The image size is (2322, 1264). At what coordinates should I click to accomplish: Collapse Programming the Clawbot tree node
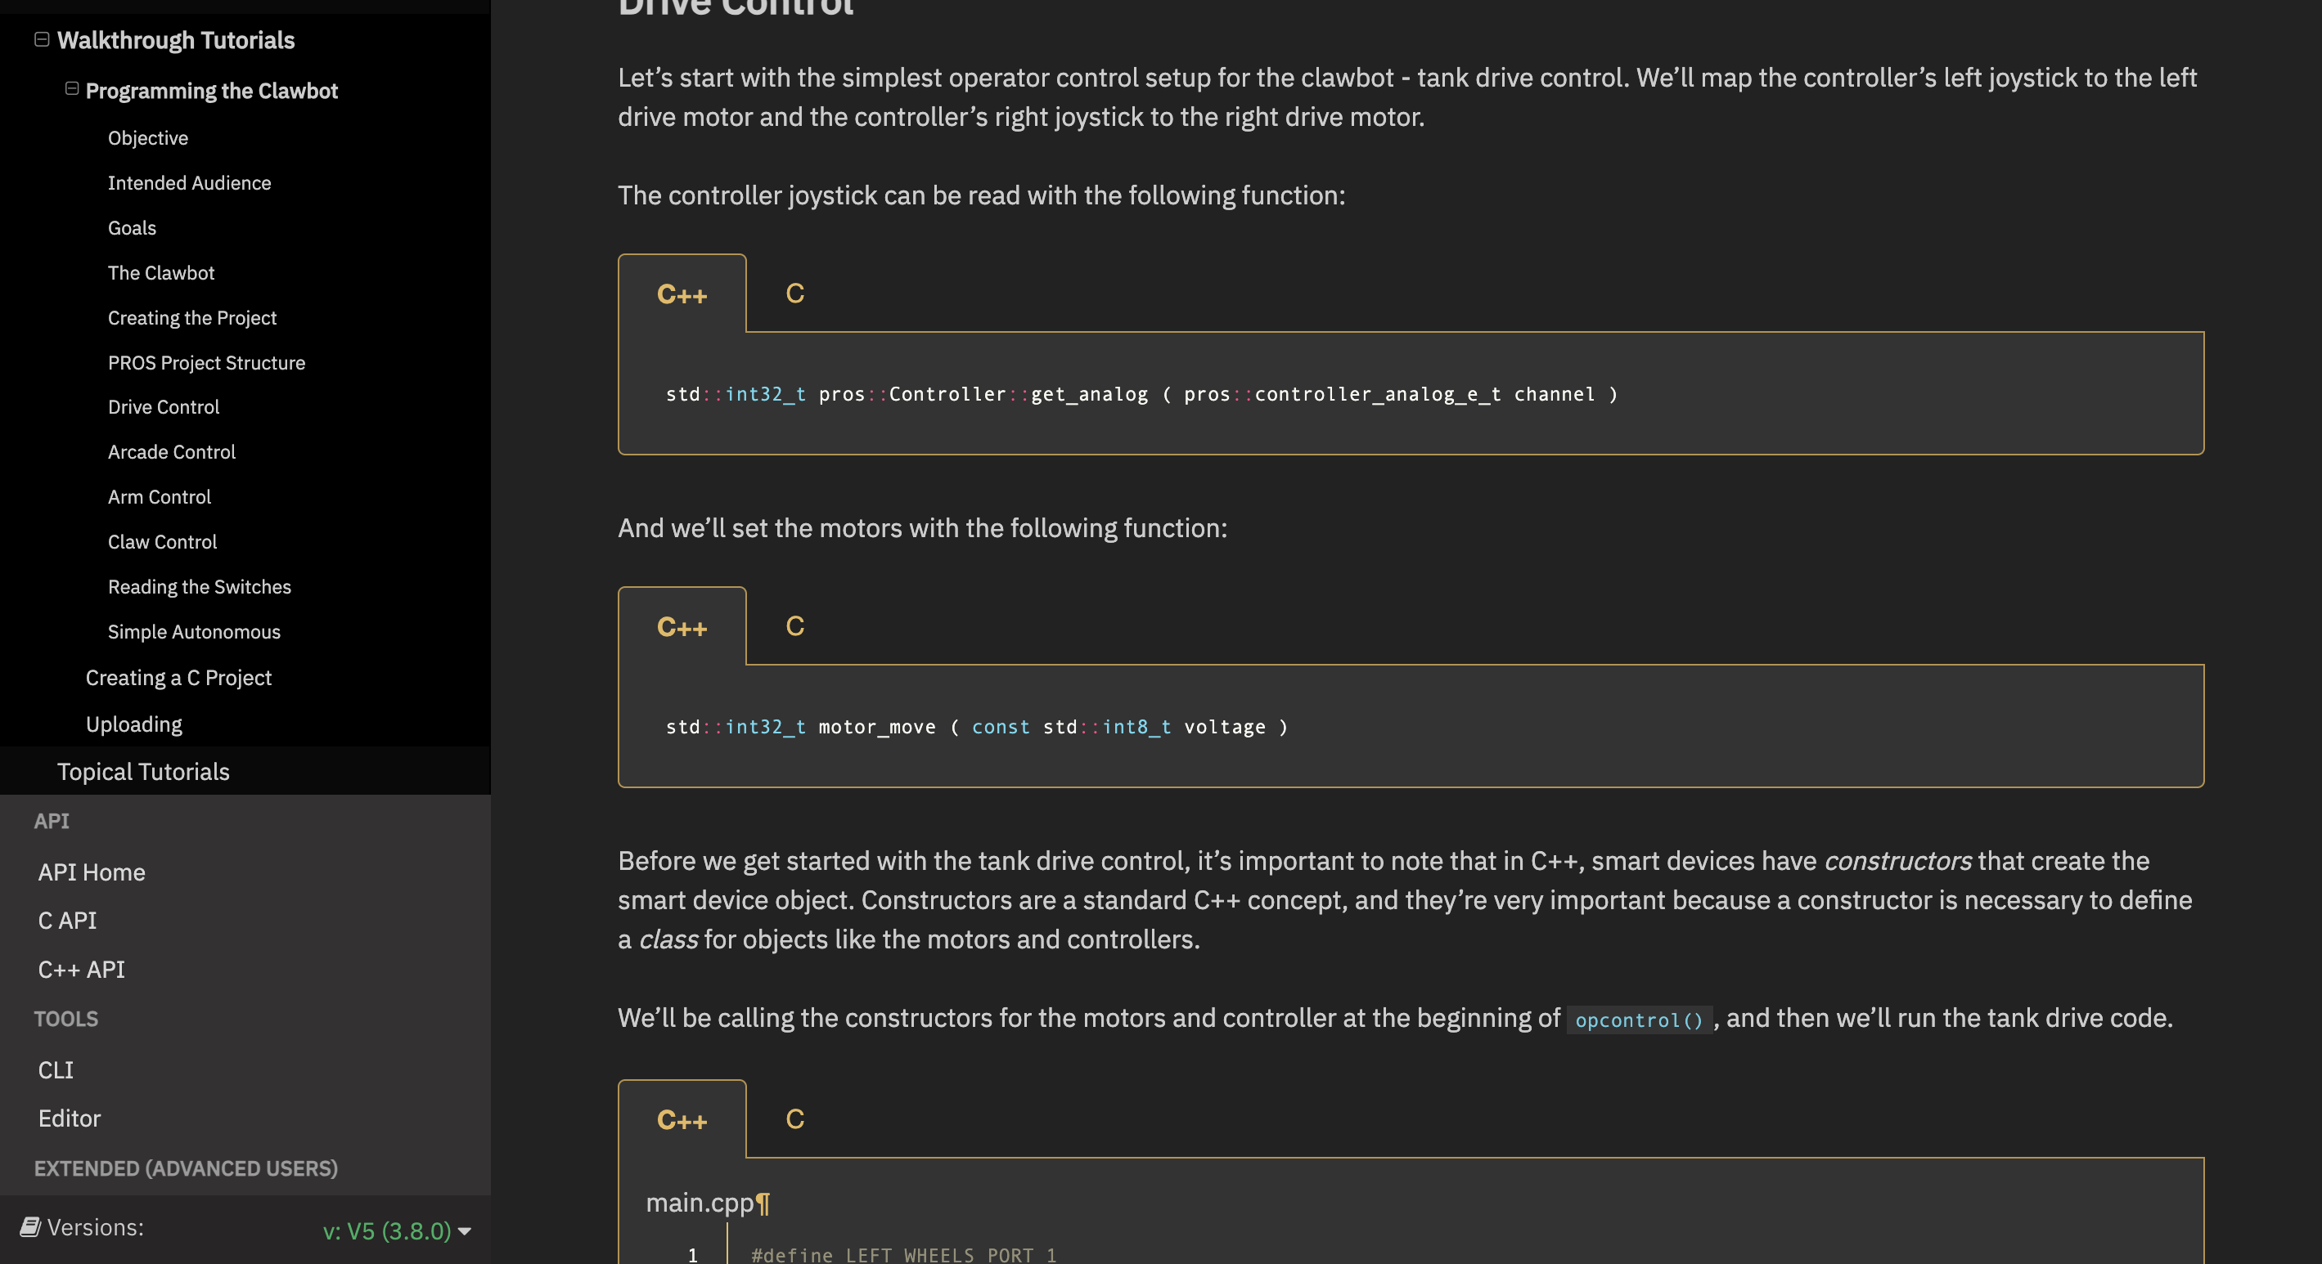point(72,88)
